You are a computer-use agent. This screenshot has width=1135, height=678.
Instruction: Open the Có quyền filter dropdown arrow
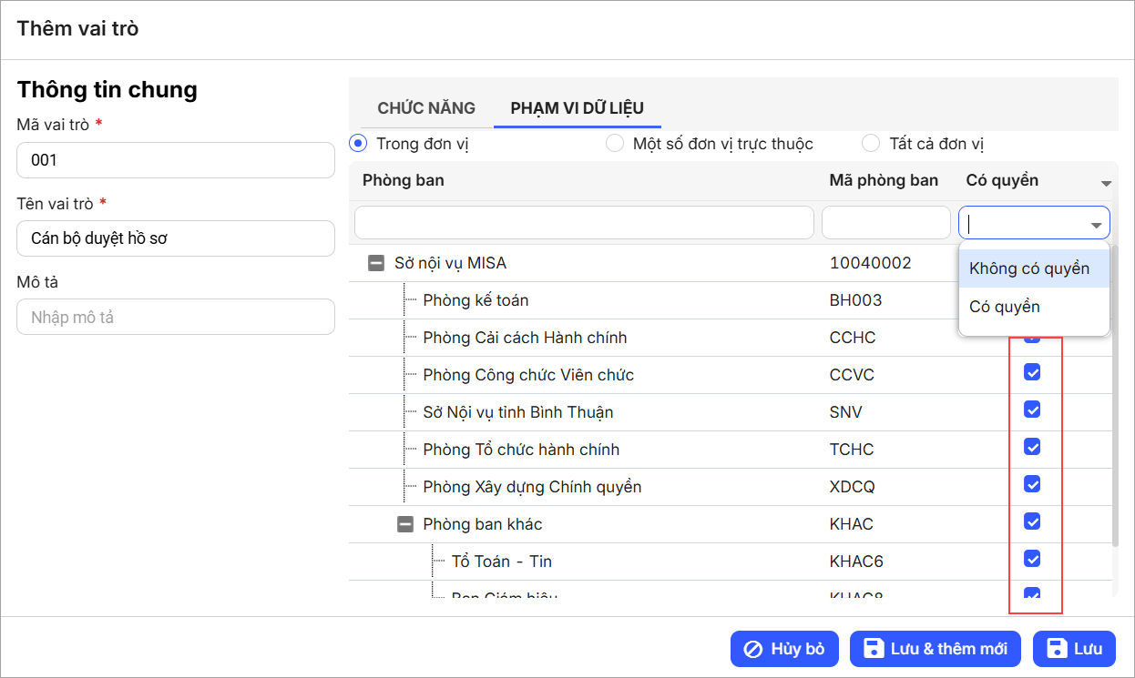(1096, 225)
